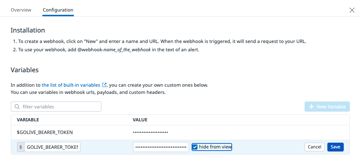
Task: Cancel editing the variable
Action: coord(314,147)
